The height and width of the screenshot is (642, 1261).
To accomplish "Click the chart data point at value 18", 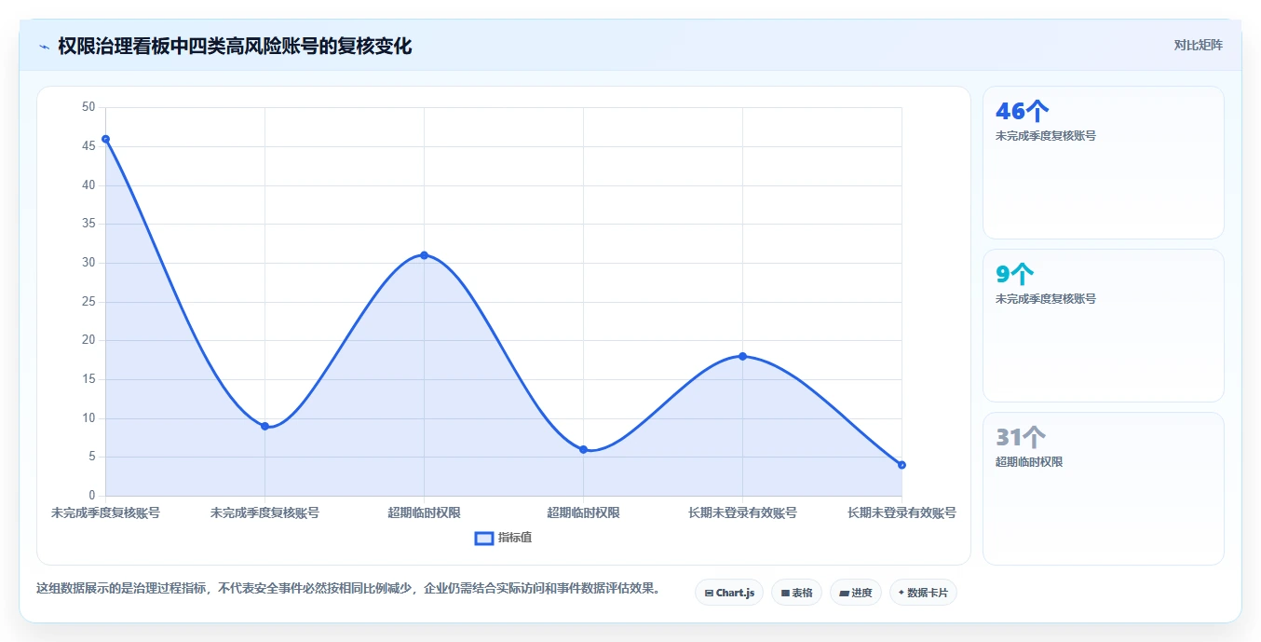I will pyautogui.click(x=742, y=356).
